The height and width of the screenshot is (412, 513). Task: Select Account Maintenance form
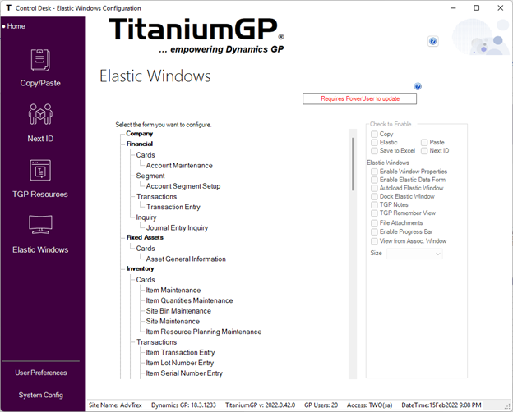[179, 165]
